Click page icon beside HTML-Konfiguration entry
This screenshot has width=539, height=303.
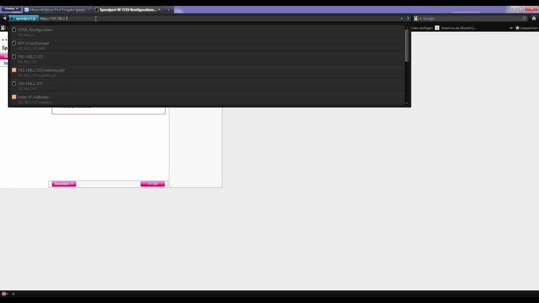(x=14, y=30)
